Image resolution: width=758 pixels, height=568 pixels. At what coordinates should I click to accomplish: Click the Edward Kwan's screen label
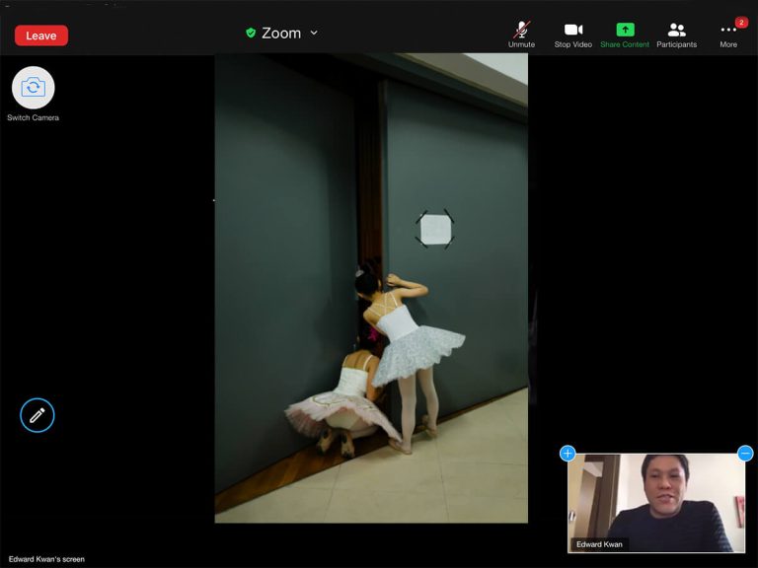click(46, 559)
